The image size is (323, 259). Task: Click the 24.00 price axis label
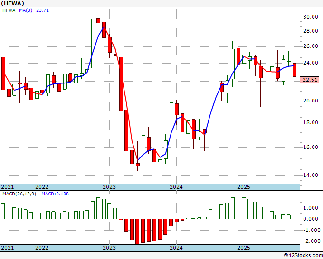coord(311,63)
